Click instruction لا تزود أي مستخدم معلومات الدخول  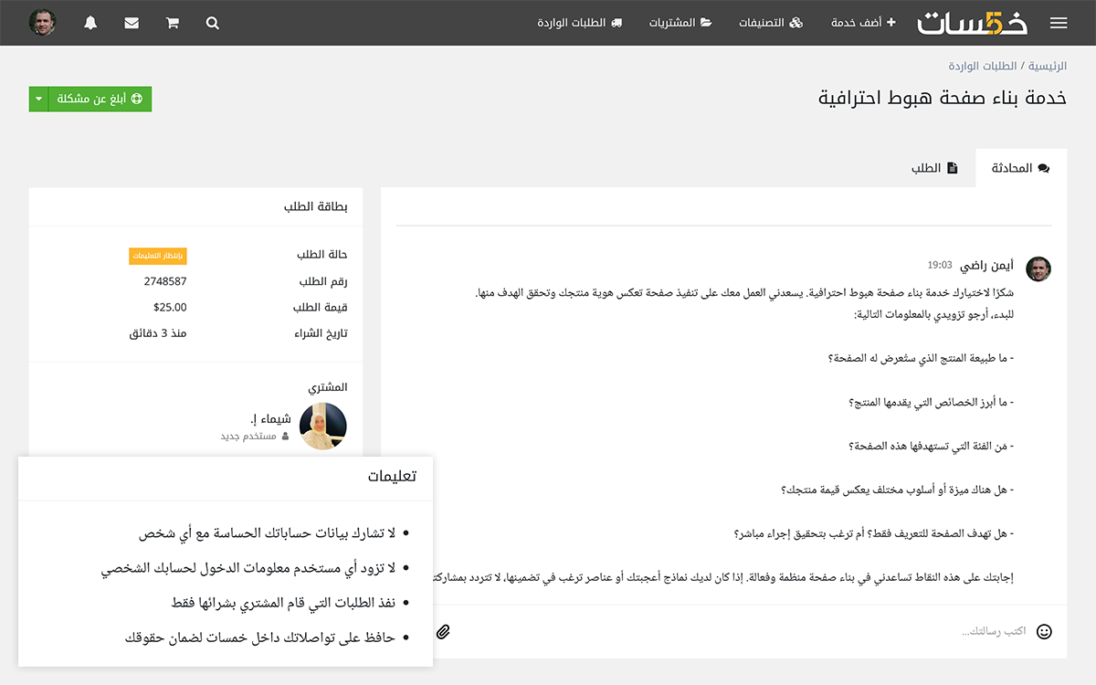[x=248, y=568]
